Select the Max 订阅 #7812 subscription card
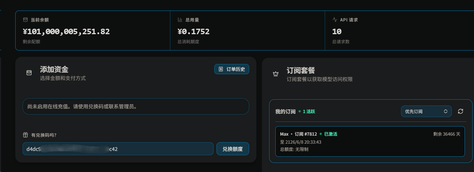 pyautogui.click(x=370, y=141)
